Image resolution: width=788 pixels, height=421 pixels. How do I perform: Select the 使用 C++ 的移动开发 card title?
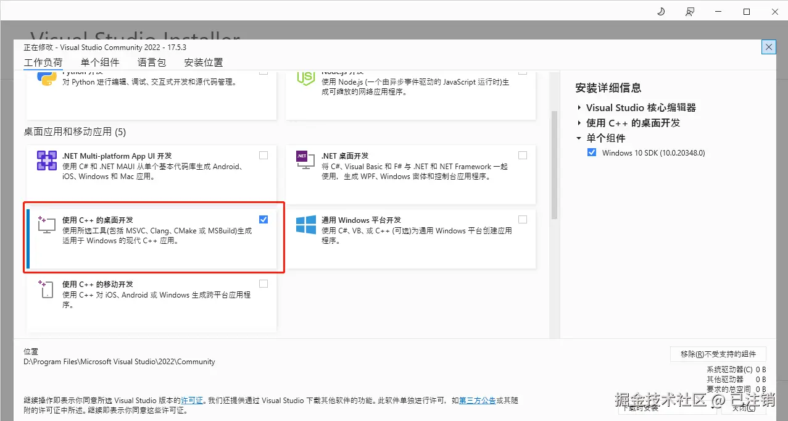97,285
